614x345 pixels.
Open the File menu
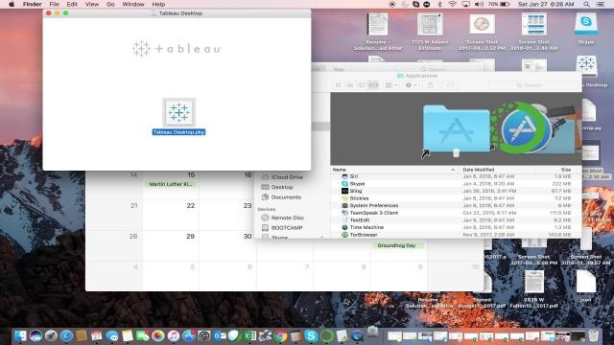54,4
